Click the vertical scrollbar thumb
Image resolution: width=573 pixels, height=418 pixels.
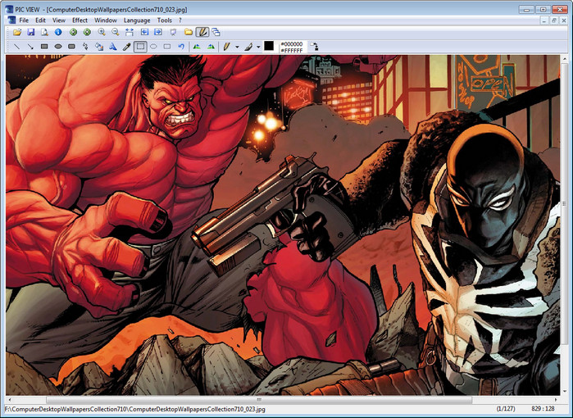[564, 203]
